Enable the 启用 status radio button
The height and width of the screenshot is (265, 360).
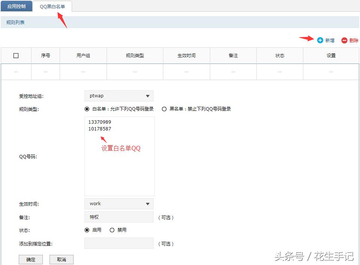(87, 230)
